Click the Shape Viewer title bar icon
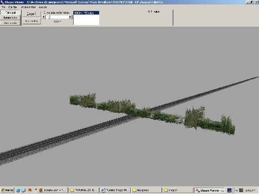 pos(2,2)
